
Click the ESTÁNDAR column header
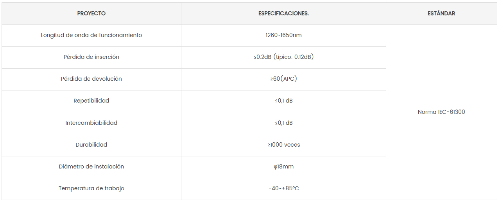click(441, 14)
